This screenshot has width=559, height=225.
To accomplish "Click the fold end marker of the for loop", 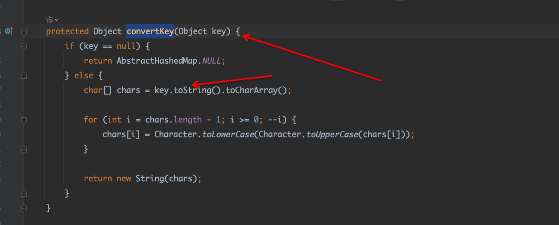I will 24,149.
